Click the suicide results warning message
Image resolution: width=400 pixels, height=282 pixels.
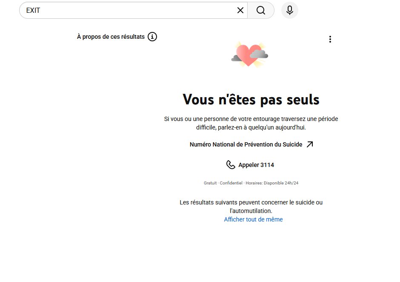pyautogui.click(x=251, y=206)
